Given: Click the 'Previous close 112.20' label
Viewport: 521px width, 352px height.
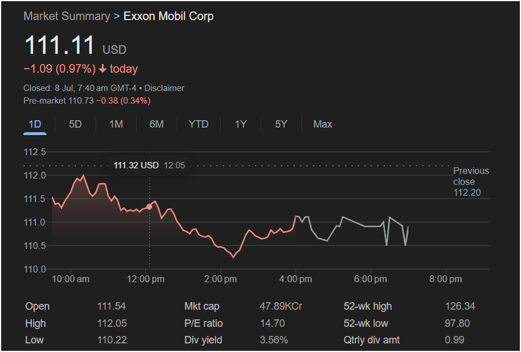Looking at the screenshot, I should 471,181.
